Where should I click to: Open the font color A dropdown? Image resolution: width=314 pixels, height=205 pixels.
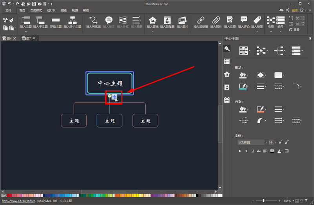pyautogui.click(x=280, y=151)
